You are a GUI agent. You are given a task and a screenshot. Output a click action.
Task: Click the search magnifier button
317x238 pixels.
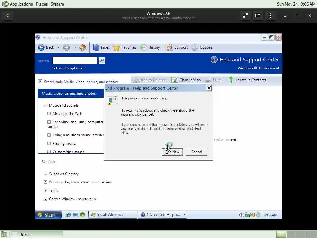tap(102, 60)
